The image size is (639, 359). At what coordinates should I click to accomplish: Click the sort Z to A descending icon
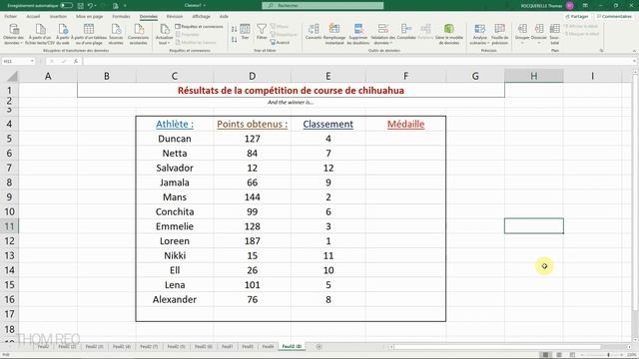pyautogui.click(x=234, y=40)
